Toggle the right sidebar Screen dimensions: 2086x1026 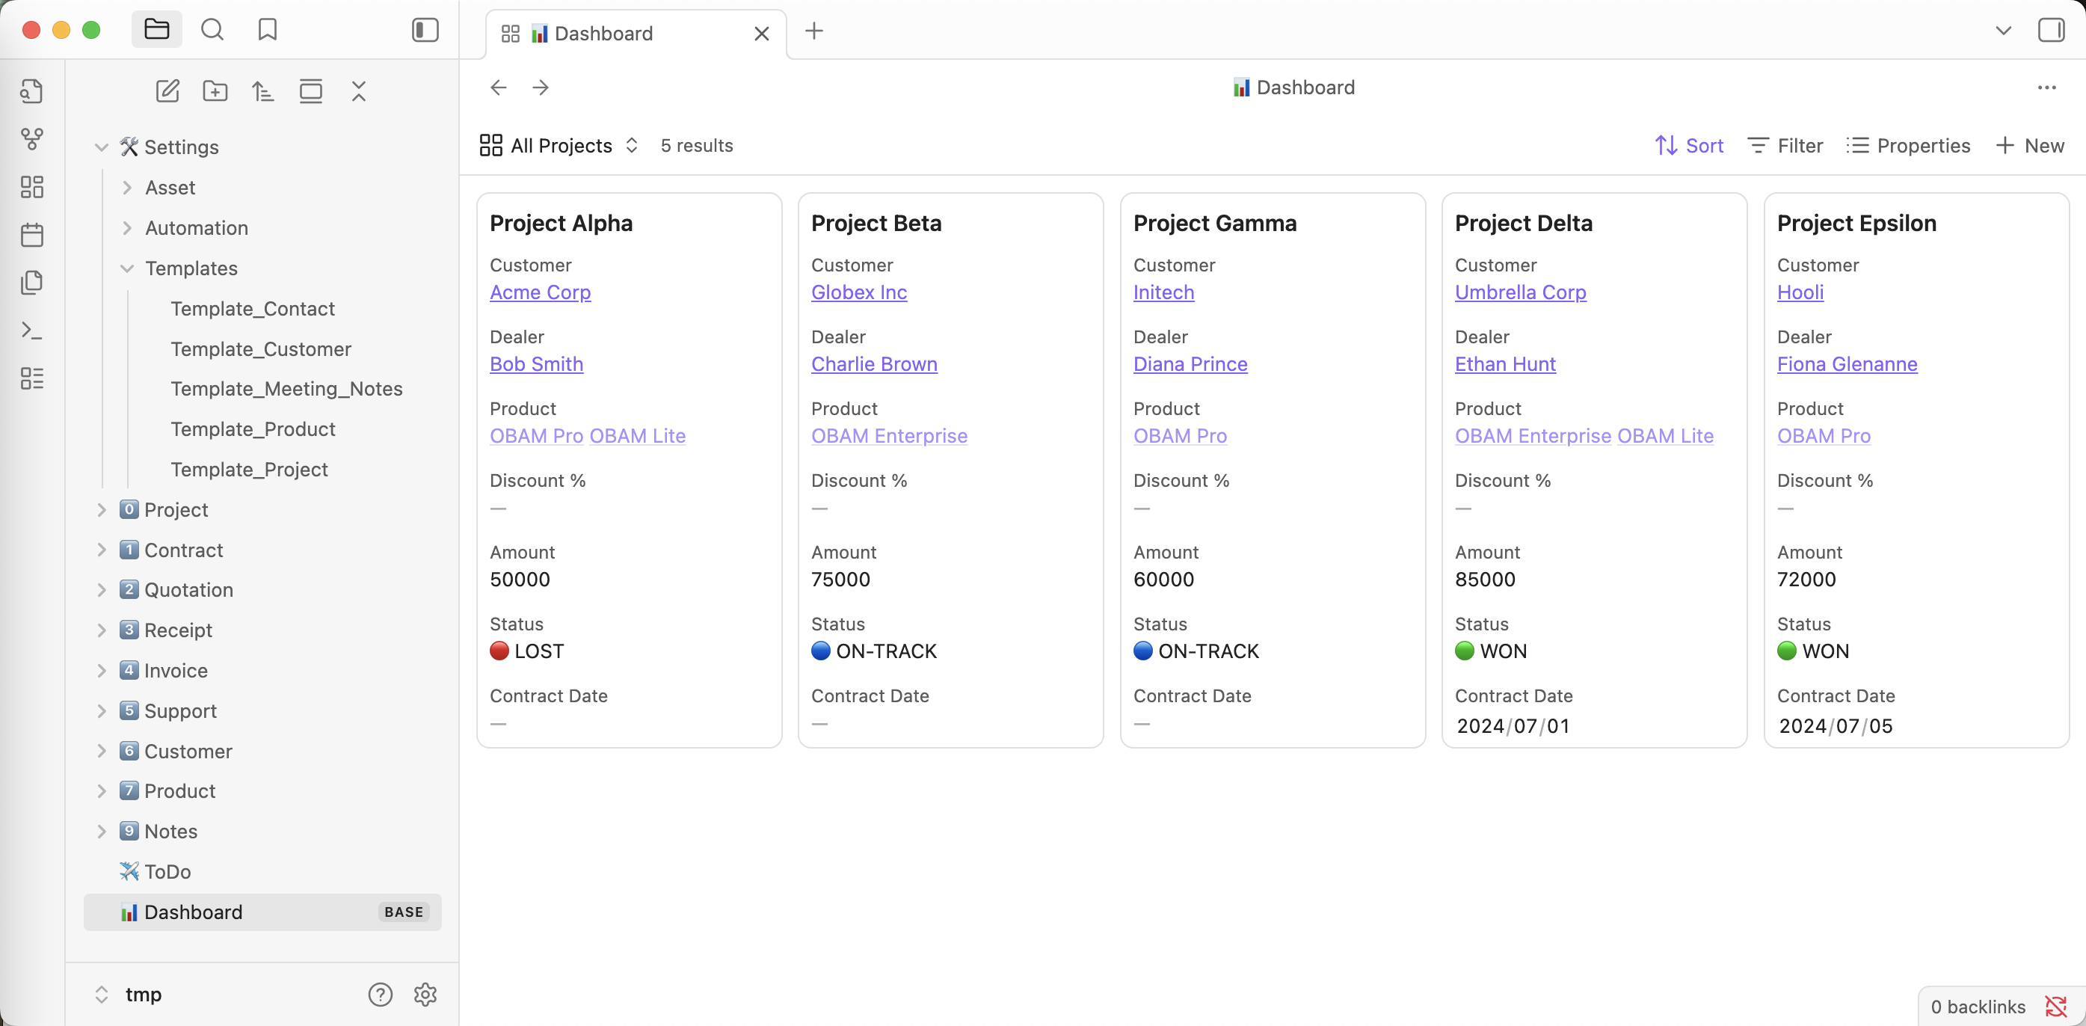pyautogui.click(x=2050, y=30)
